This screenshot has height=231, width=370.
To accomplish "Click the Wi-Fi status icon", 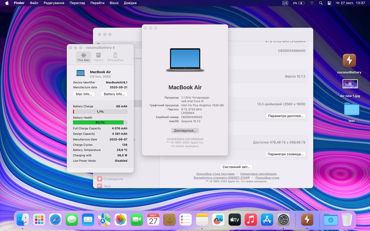I will tap(312, 3).
